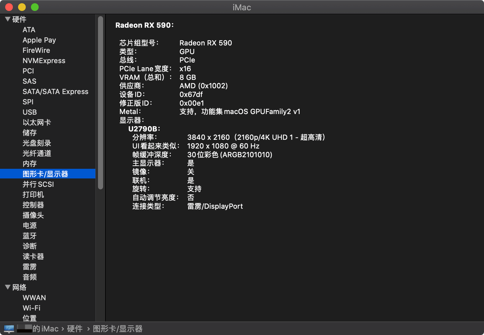Show 内存 memory information
Image resolution: width=484 pixels, height=335 pixels.
click(30, 164)
